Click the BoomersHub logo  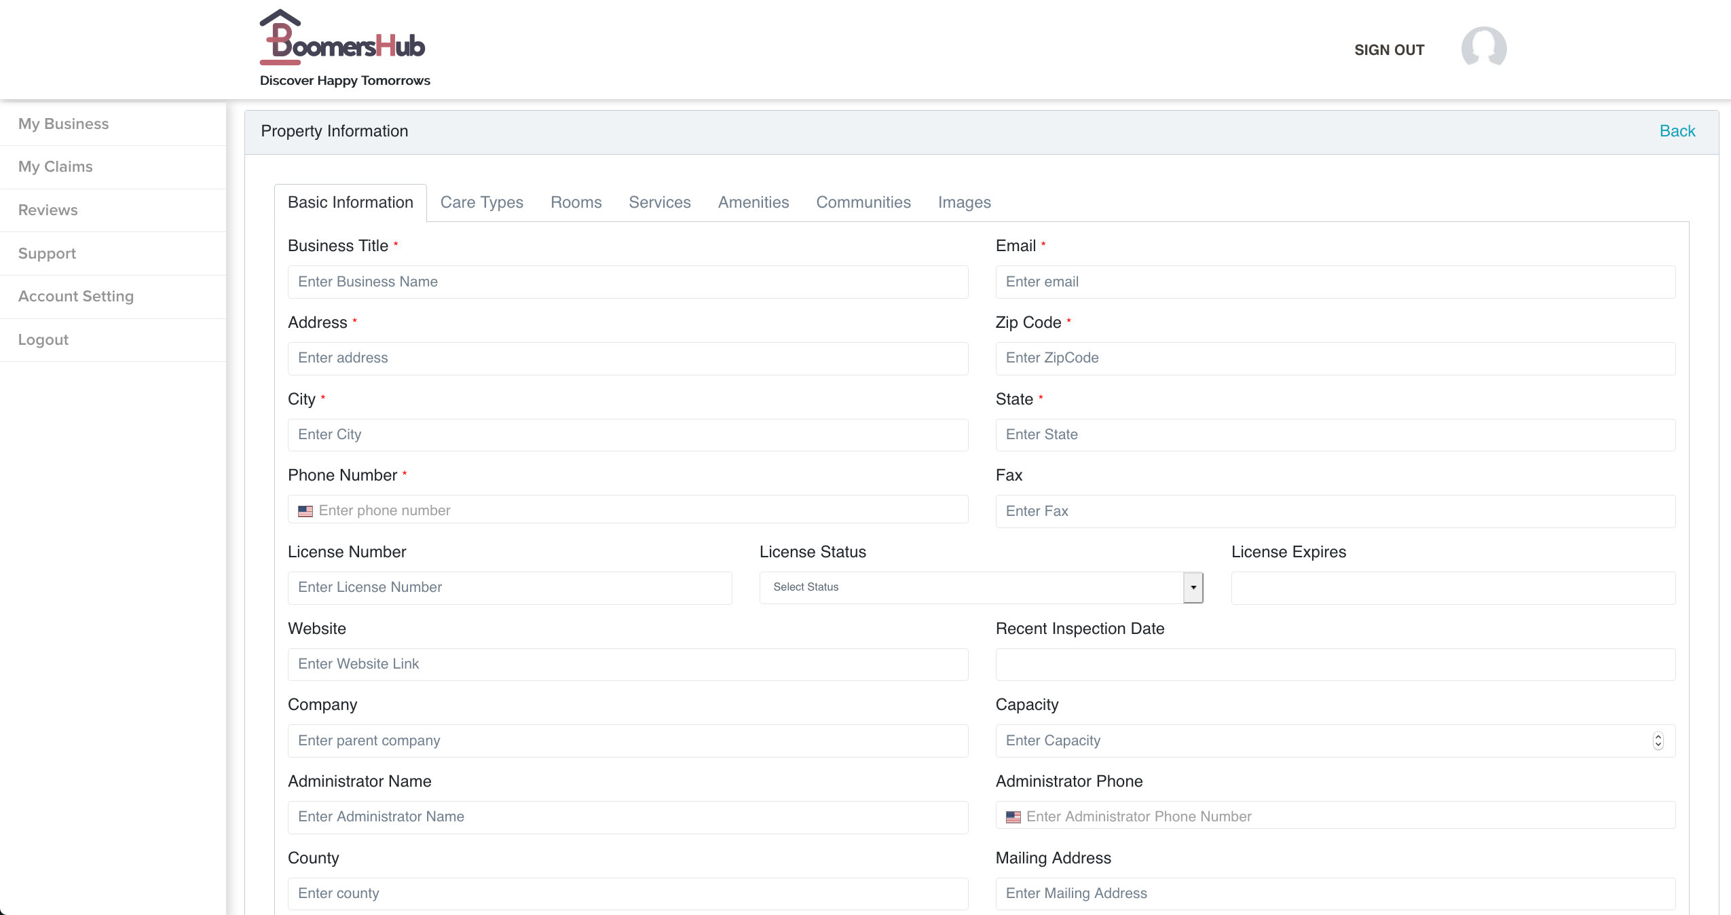(x=342, y=37)
